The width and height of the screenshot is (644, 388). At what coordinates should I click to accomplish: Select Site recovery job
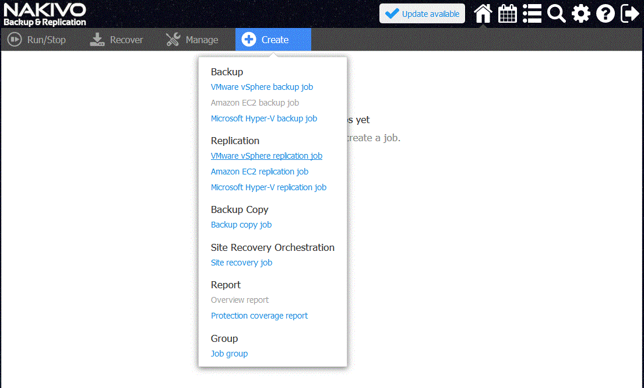tap(241, 263)
